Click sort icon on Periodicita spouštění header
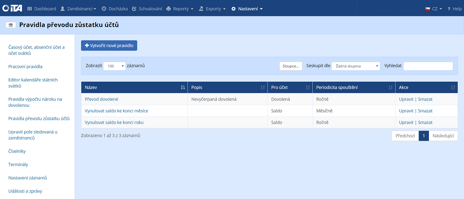This screenshot has width=464, height=199. click(x=390, y=88)
